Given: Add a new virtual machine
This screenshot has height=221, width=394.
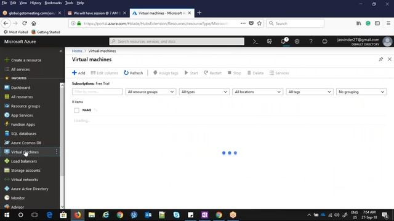Looking at the screenshot, I should [79, 73].
